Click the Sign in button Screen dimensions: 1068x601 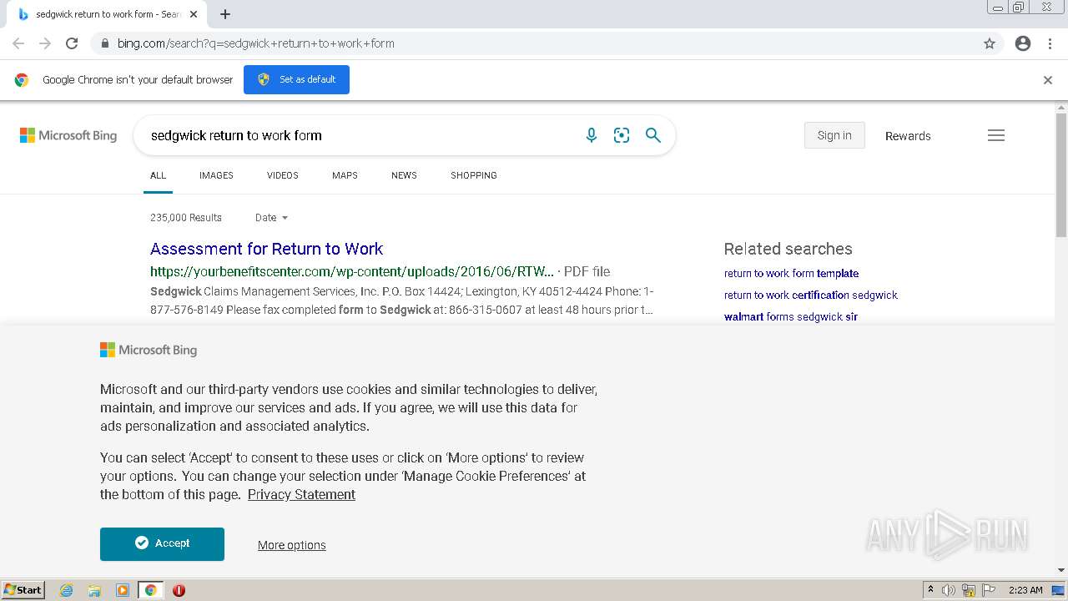(x=834, y=135)
